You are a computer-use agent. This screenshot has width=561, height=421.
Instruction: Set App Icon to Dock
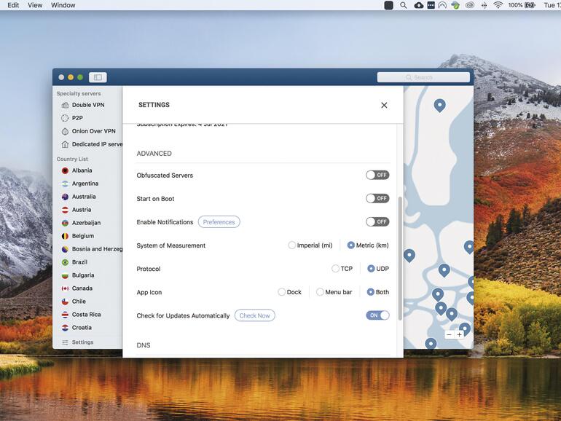pyautogui.click(x=281, y=292)
